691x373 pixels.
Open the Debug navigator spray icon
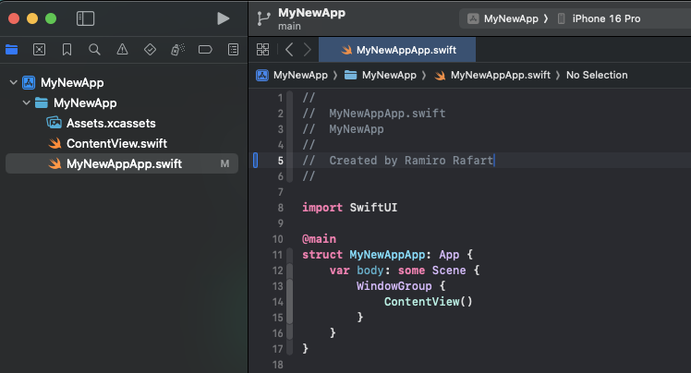coord(178,50)
